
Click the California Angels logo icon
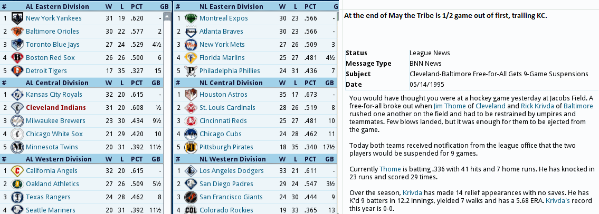pyautogui.click(x=17, y=170)
